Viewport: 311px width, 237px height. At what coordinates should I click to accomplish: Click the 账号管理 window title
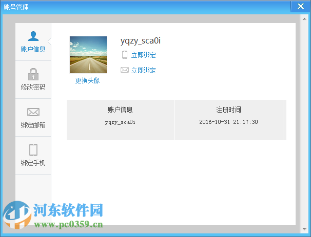pyautogui.click(x=16, y=7)
